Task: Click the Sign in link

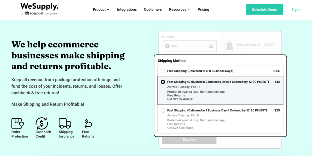Action: pos(297,10)
